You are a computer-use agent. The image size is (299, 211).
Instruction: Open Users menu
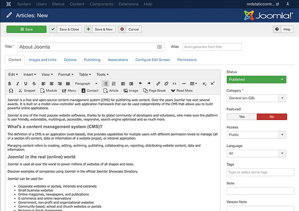tap(42, 4)
